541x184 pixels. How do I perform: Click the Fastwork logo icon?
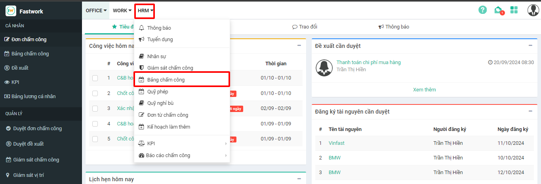11,11
